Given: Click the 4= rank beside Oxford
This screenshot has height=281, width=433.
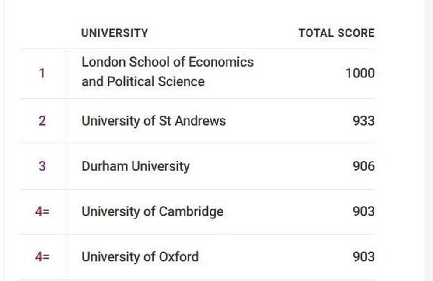Looking at the screenshot, I should click(x=42, y=256).
